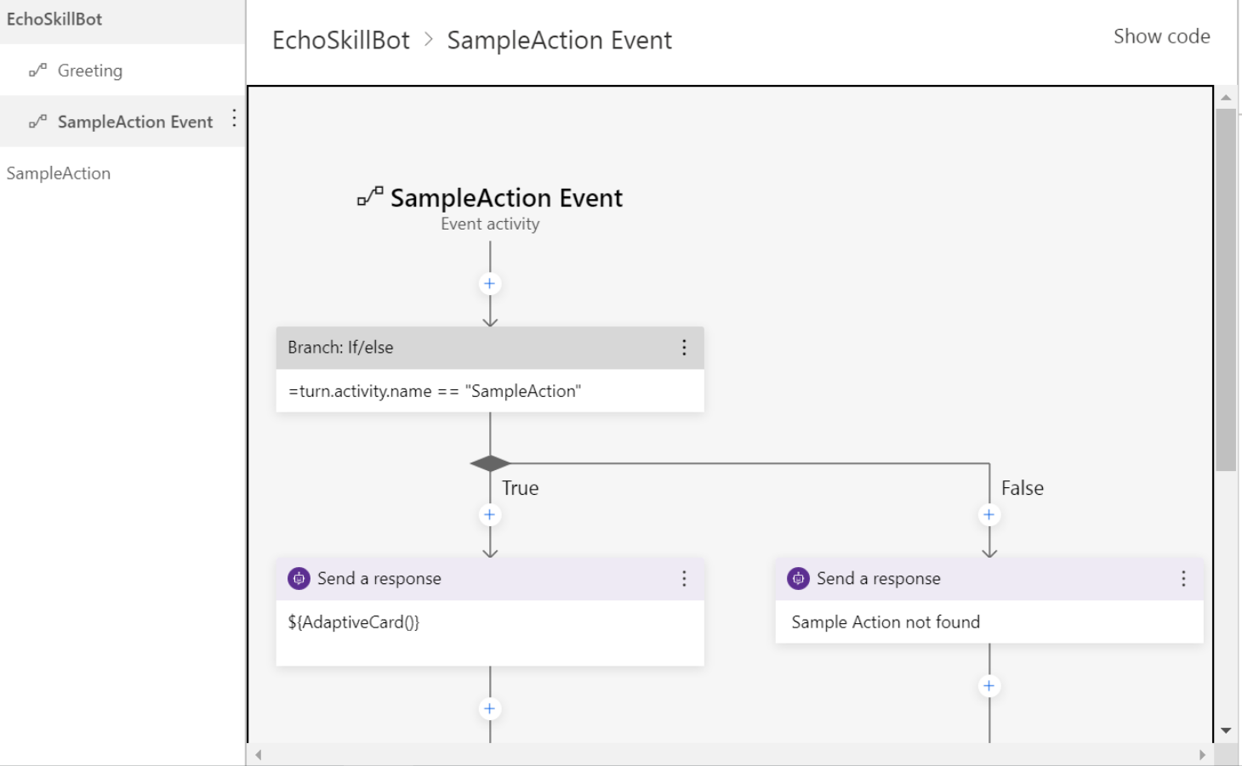Click the Show code link
The width and height of the screenshot is (1242, 766).
pyautogui.click(x=1161, y=36)
